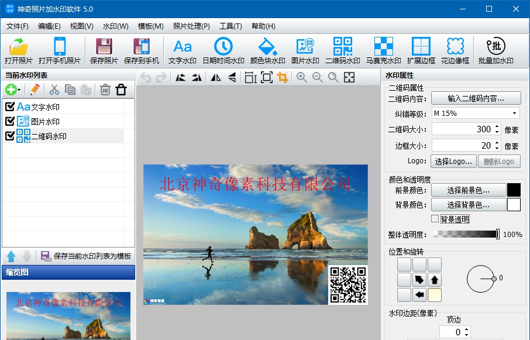Open the 日期时间水印 tool
This screenshot has width=530, height=340.
coord(222,50)
